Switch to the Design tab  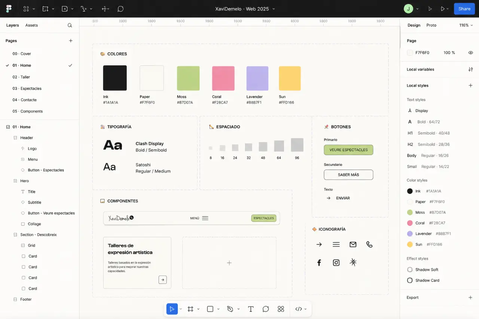pos(414,25)
